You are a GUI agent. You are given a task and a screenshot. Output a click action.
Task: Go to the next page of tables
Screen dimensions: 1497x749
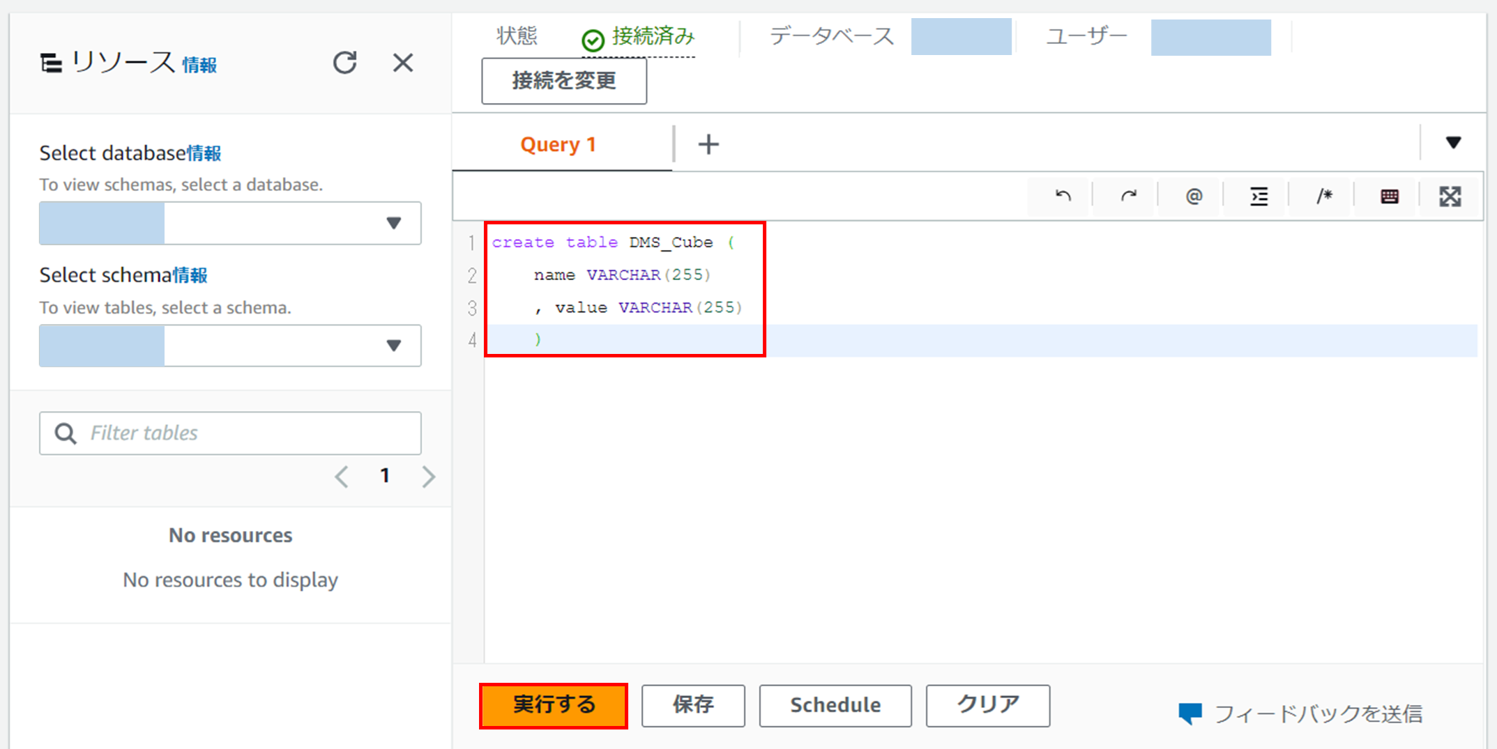(x=429, y=477)
